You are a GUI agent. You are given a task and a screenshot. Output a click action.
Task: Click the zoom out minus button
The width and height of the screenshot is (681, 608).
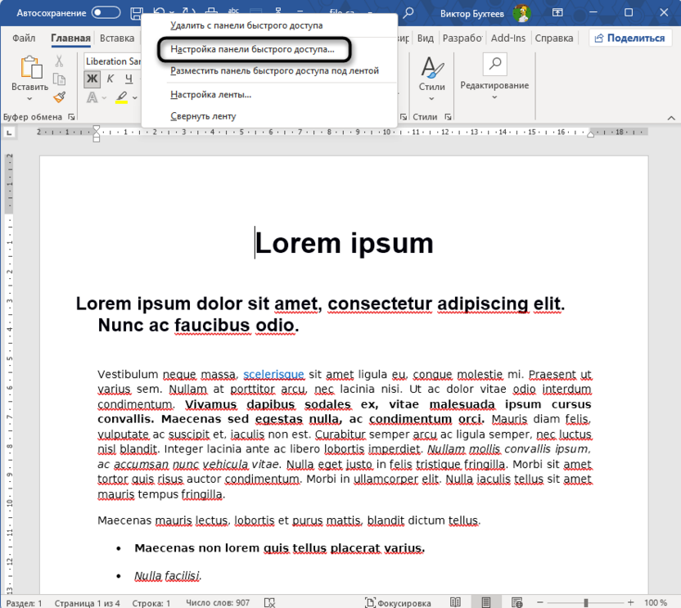pyautogui.click(x=540, y=603)
